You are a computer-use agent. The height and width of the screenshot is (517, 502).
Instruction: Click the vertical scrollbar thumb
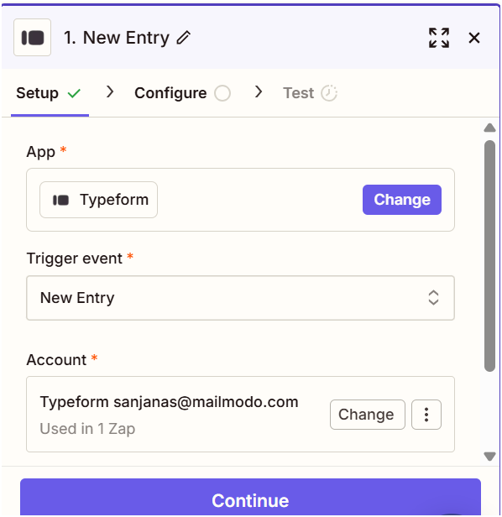489,256
